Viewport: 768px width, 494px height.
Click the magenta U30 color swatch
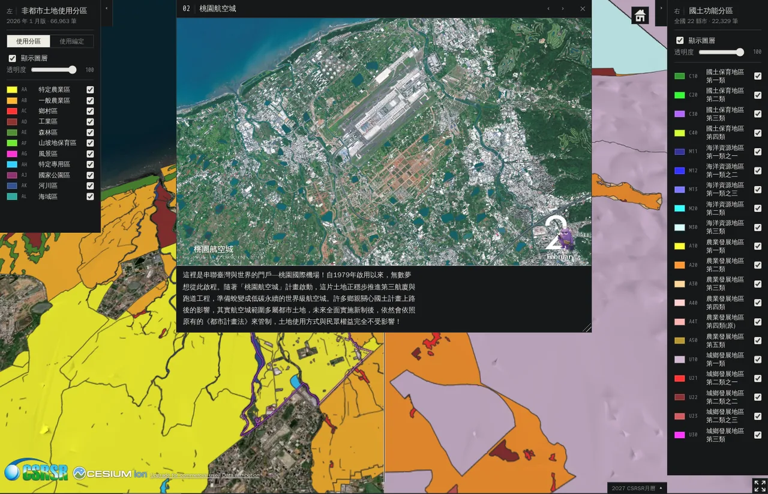pyautogui.click(x=679, y=435)
